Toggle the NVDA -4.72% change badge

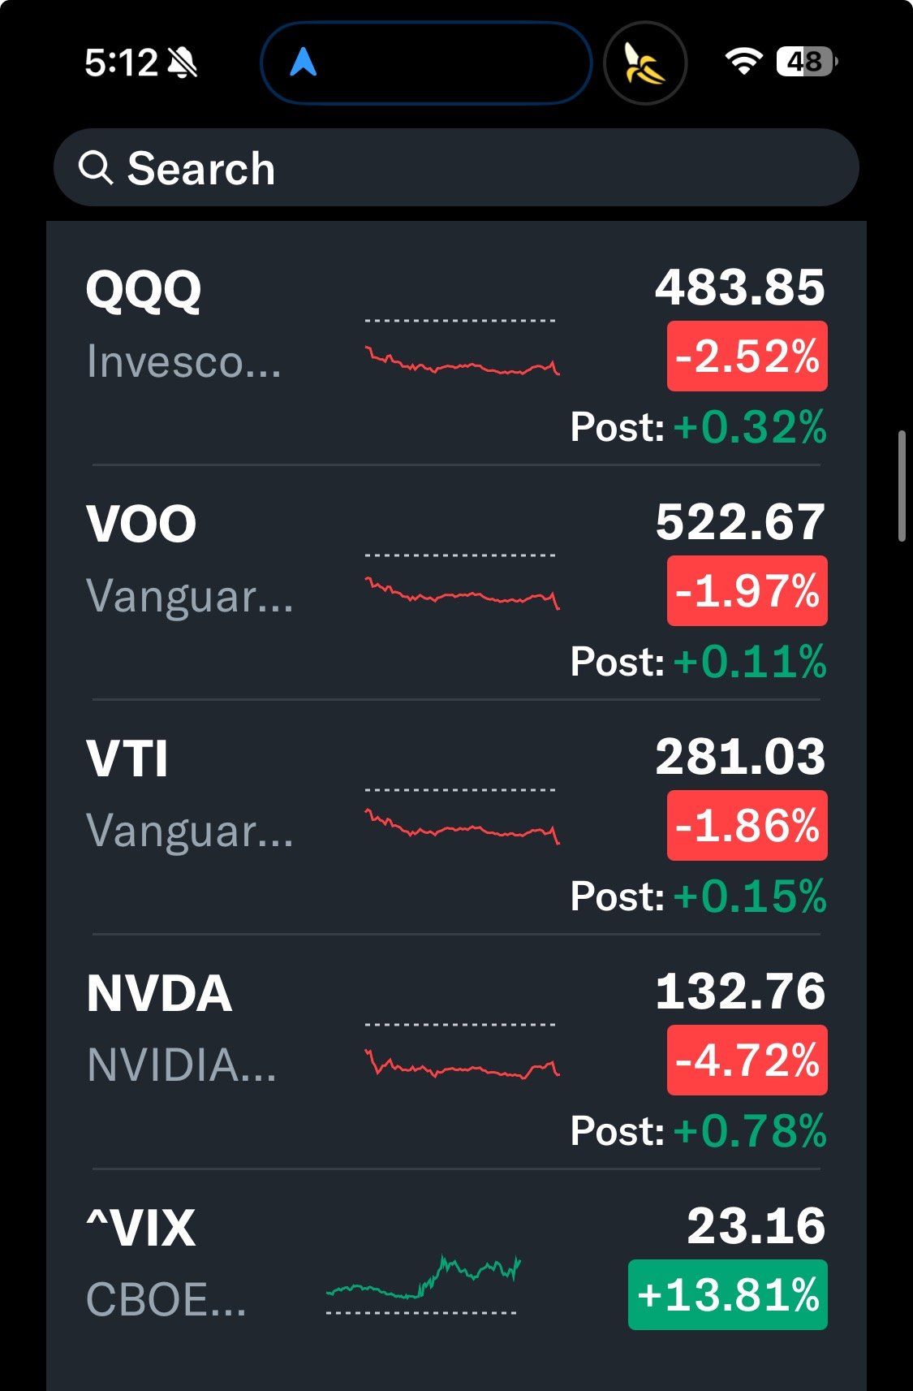point(747,1061)
